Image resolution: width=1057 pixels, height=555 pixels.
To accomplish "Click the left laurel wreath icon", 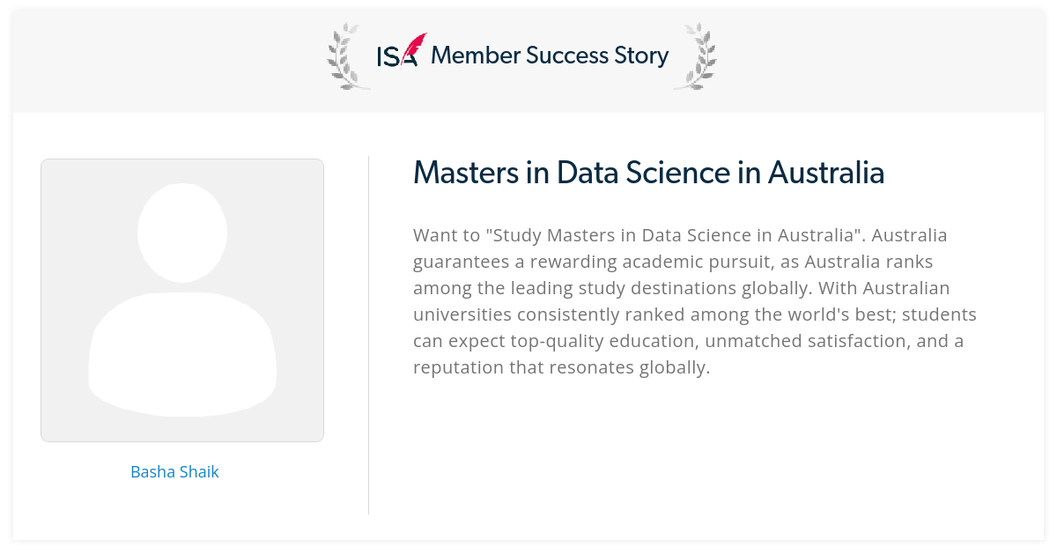I will pos(348,55).
